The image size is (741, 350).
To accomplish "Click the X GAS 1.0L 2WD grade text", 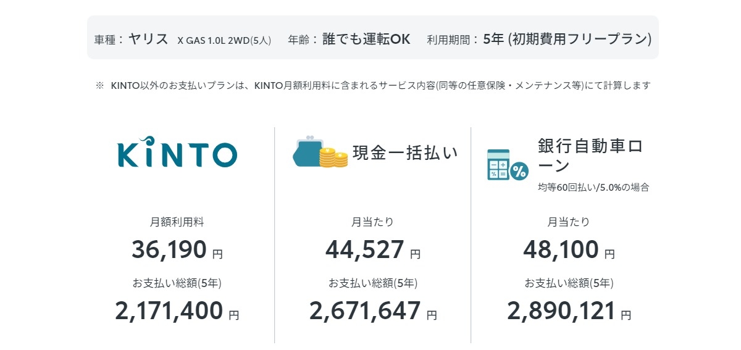I will click(x=224, y=41).
